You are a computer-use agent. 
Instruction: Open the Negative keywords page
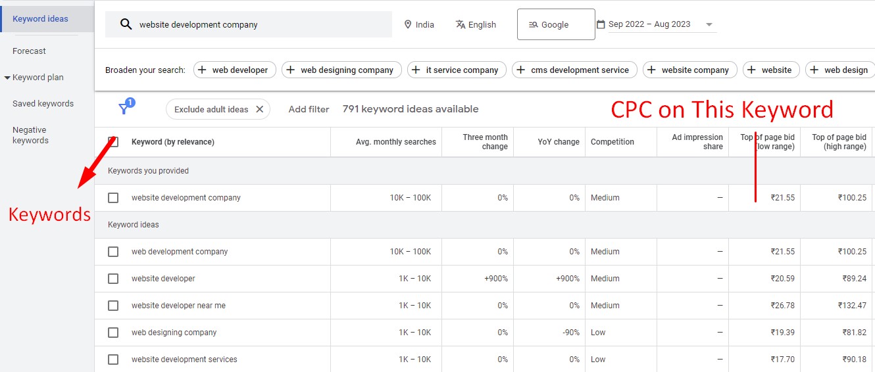(30, 135)
